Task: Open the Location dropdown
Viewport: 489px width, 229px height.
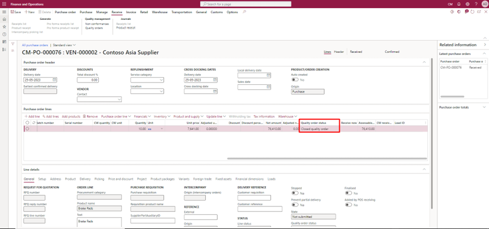Action: coord(162,91)
